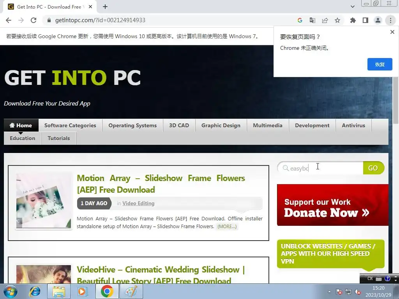Open the Chrome profile avatar
The image size is (399, 299).
(x=378, y=20)
